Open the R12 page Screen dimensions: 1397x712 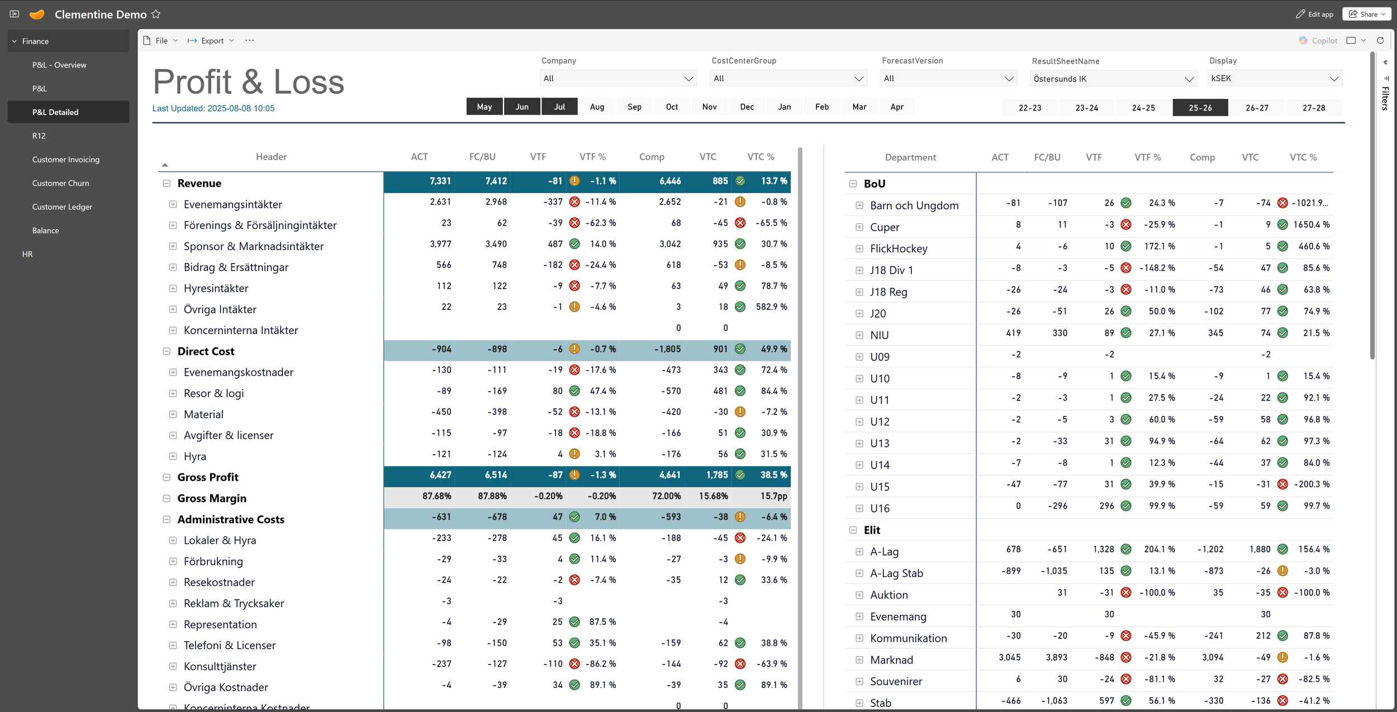tap(39, 136)
